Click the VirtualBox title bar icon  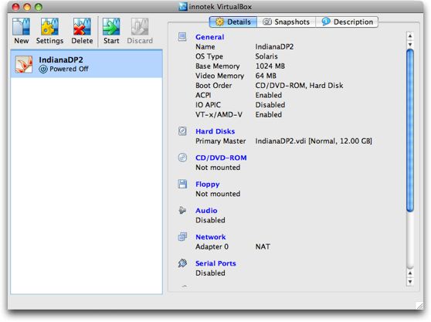[183, 6]
